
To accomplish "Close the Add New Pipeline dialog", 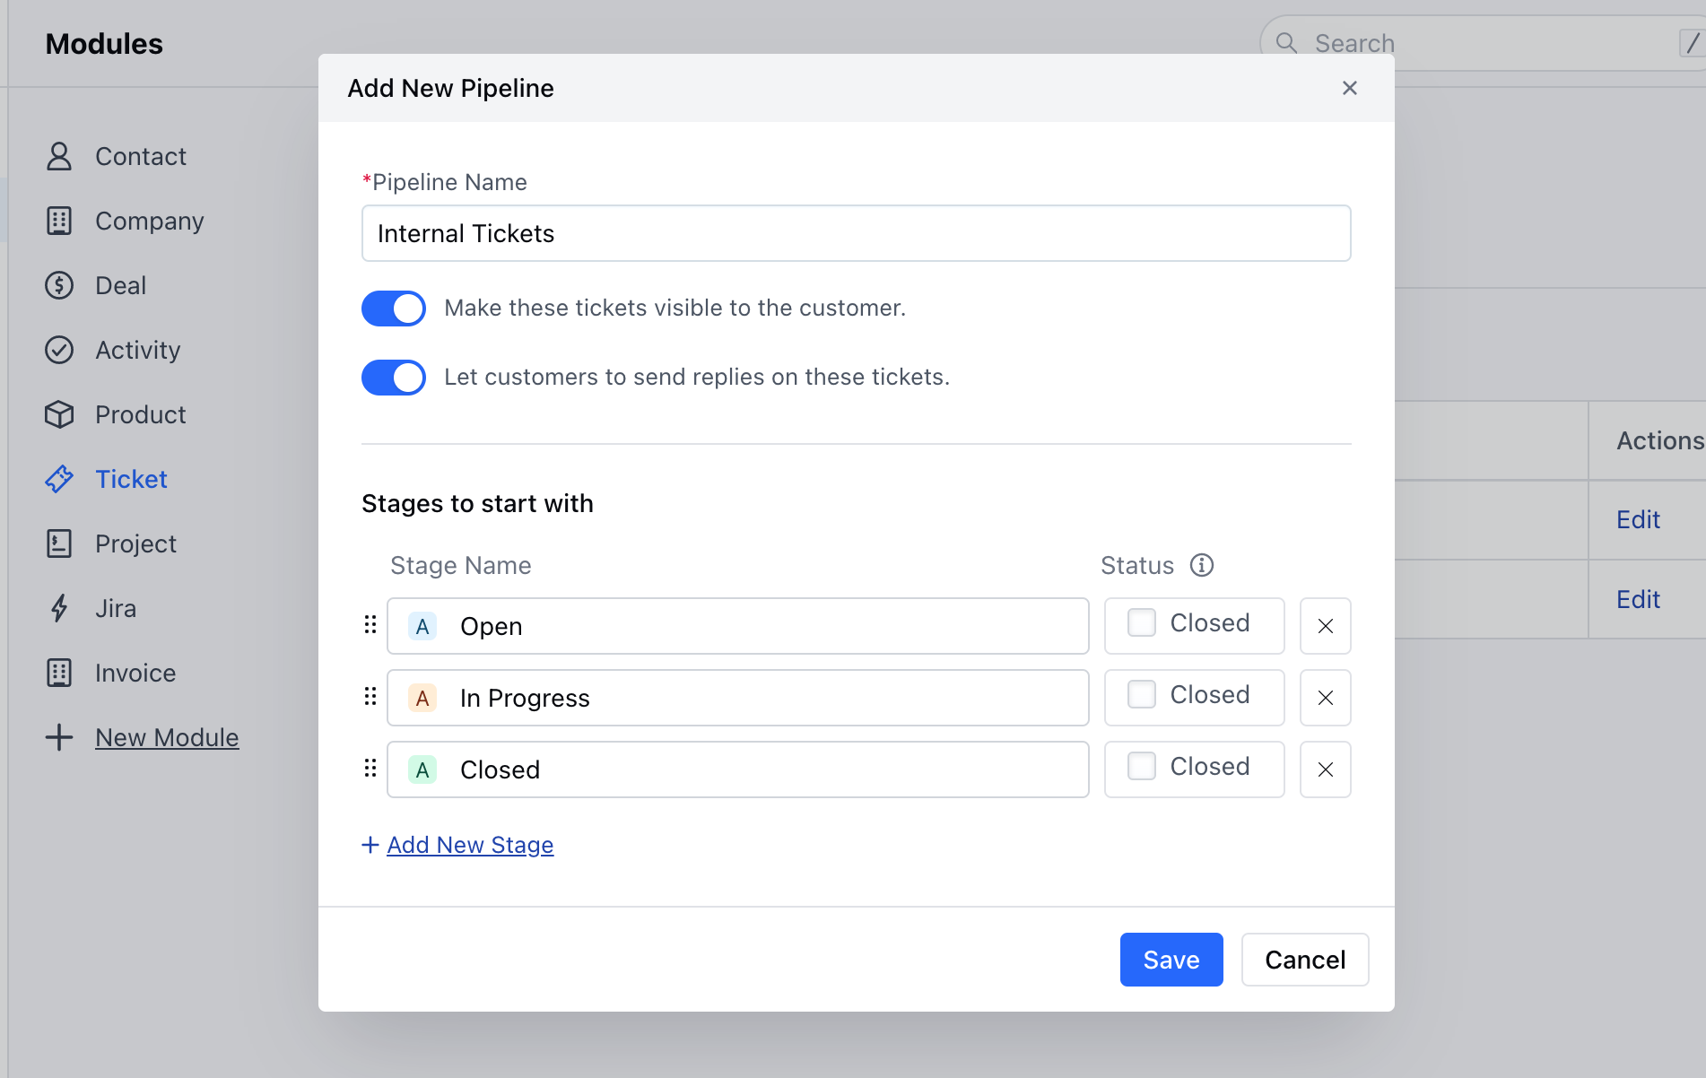I will pyautogui.click(x=1350, y=88).
